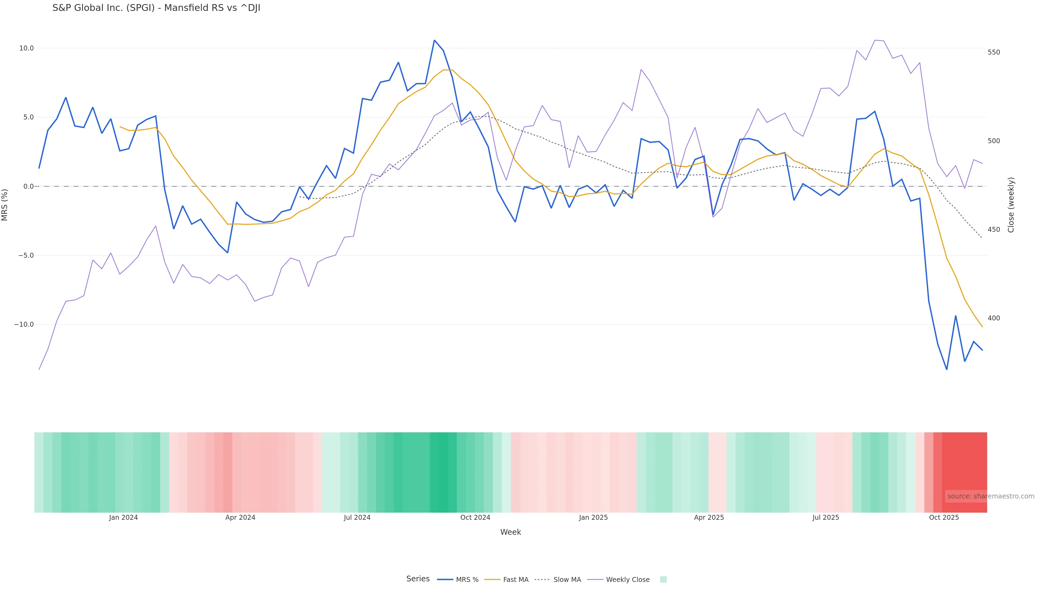The height and width of the screenshot is (589, 1048).
Task: Select the Jan 2024 axis tick label
Action: pos(123,518)
